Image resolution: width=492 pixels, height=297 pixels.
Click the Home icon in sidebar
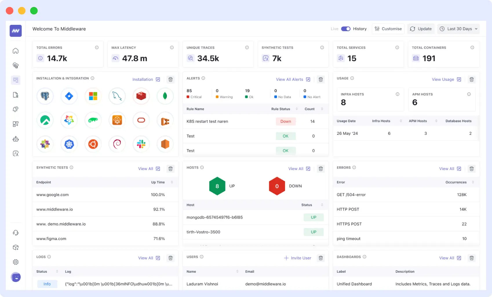[x=16, y=50]
